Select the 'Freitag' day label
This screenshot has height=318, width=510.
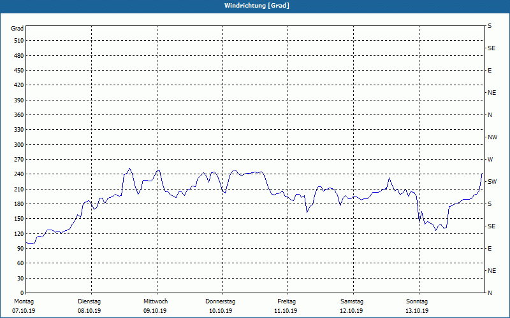pyautogui.click(x=286, y=301)
